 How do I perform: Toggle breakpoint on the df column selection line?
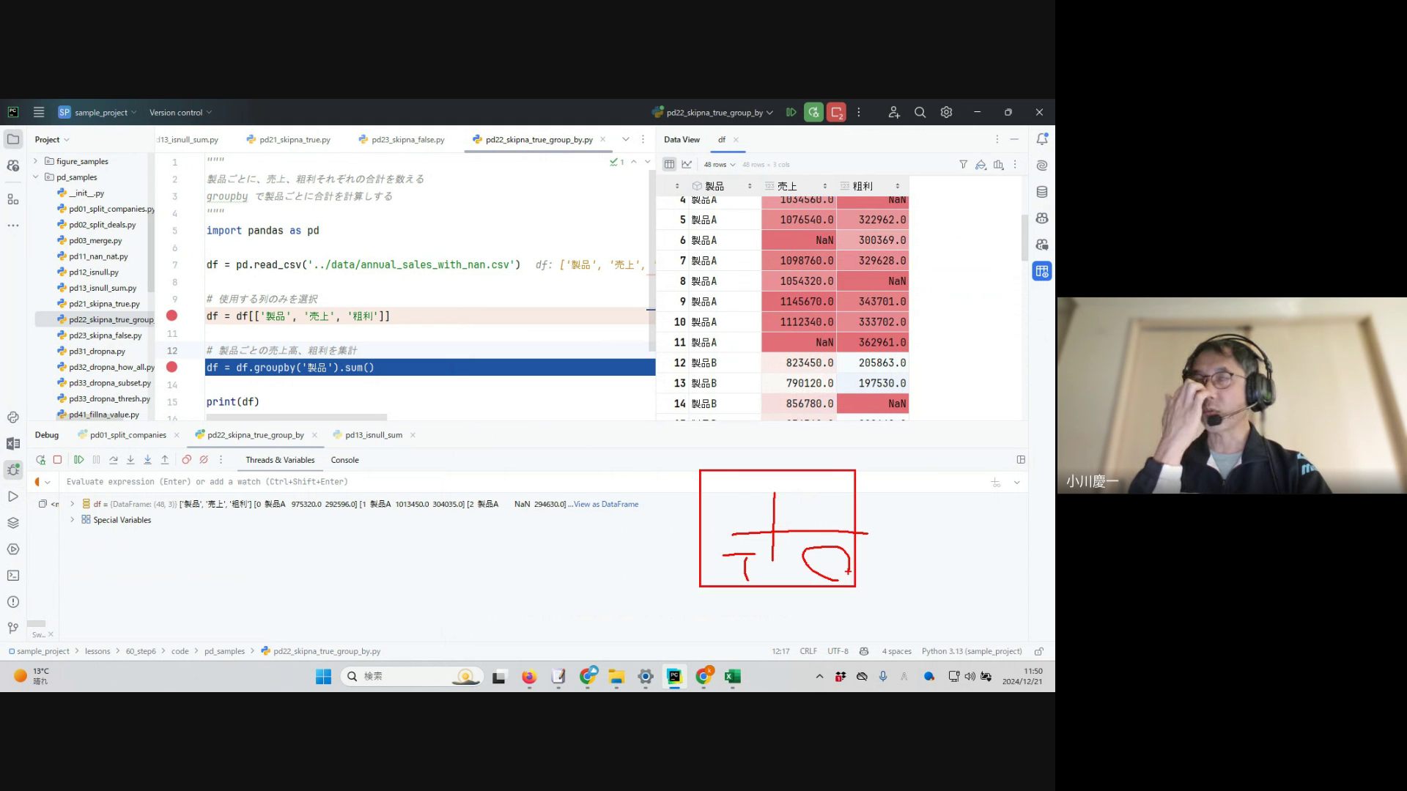coord(171,316)
